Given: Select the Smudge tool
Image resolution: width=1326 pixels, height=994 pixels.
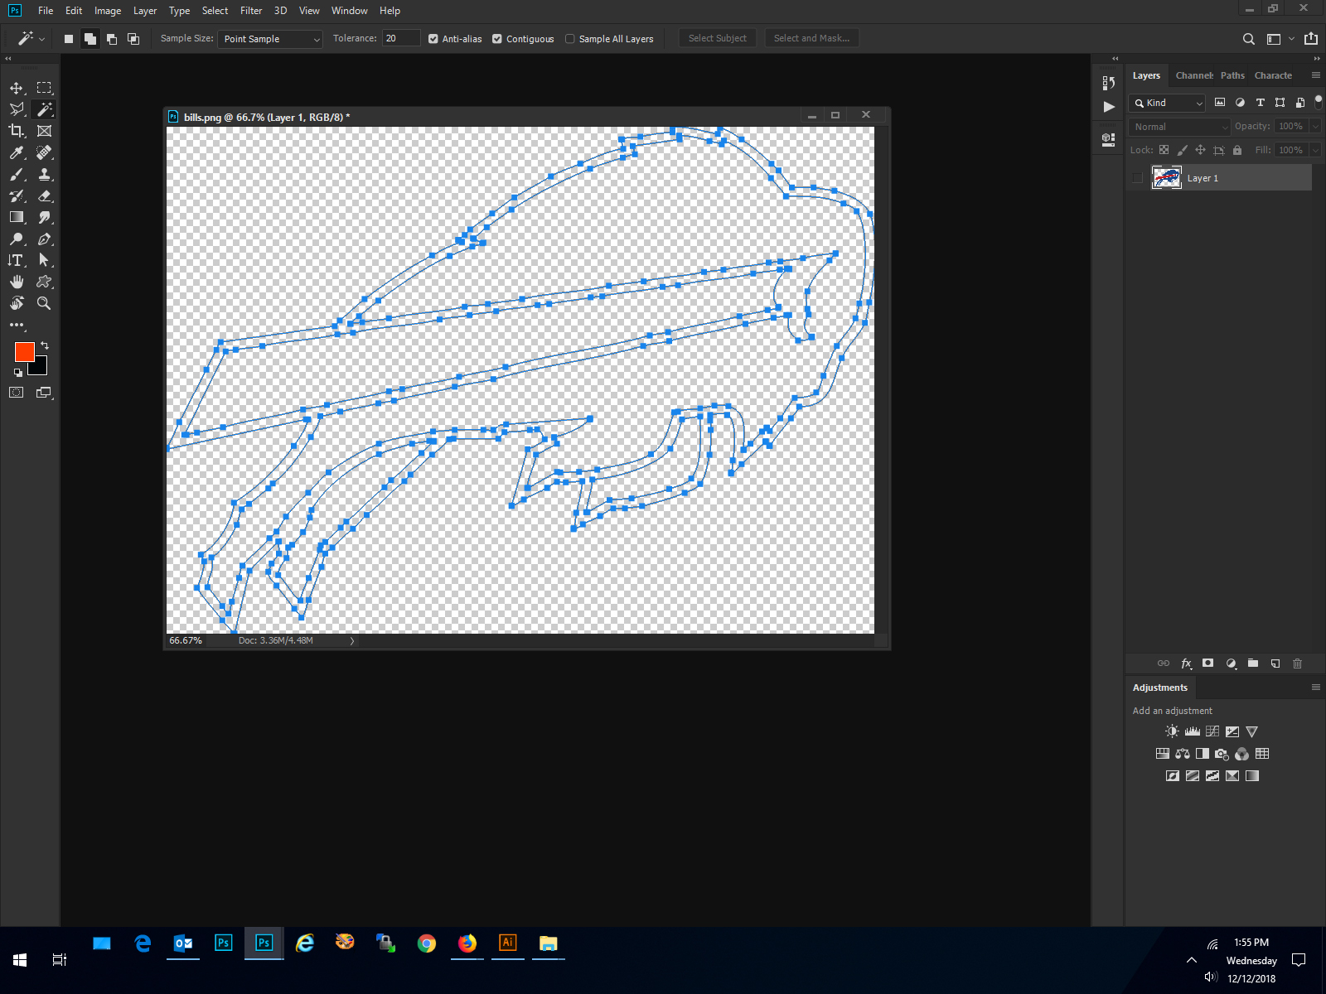Looking at the screenshot, I should (x=45, y=217).
